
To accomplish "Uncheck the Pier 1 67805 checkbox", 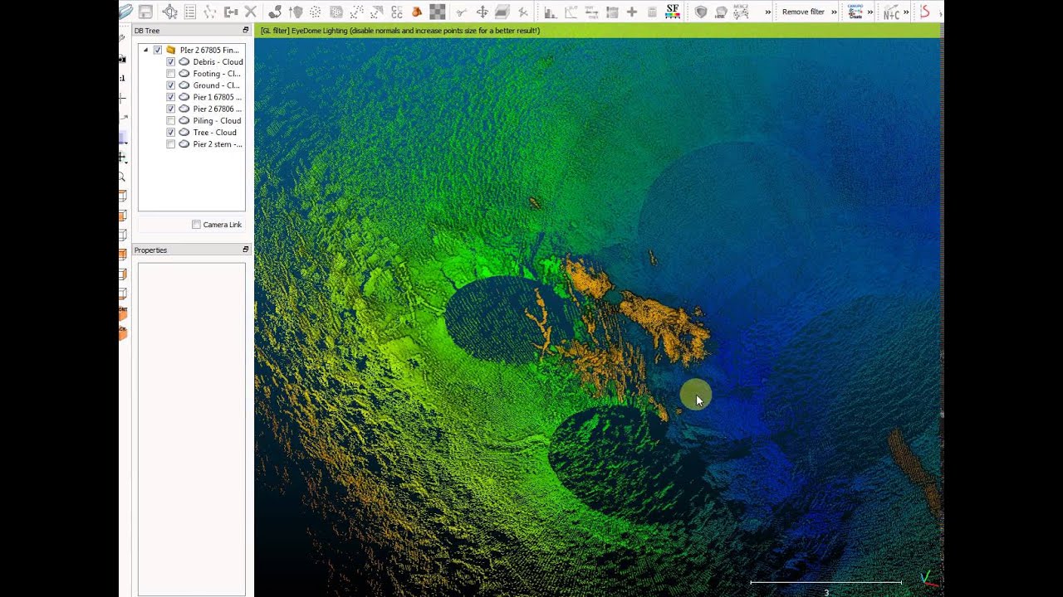I will coord(171,97).
